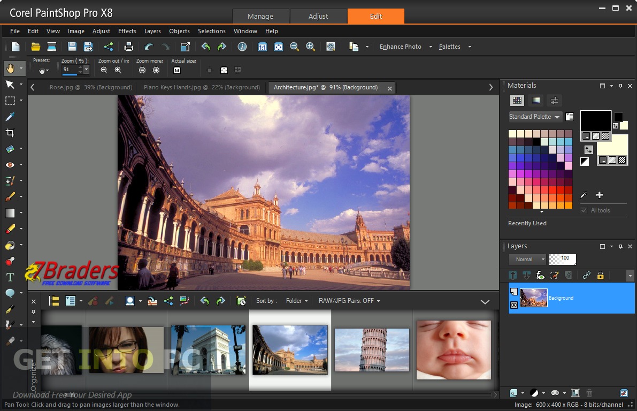Activate the Crop tool
637x411 pixels.
10,133
